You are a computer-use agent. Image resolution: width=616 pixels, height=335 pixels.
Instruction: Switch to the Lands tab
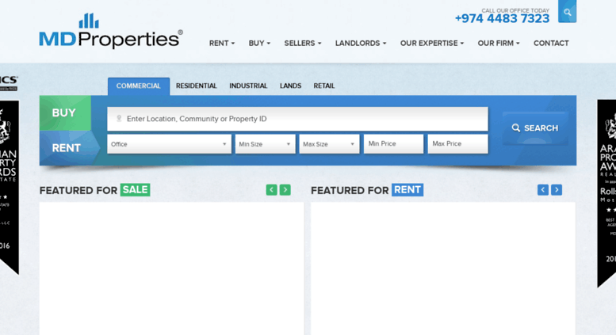point(290,86)
